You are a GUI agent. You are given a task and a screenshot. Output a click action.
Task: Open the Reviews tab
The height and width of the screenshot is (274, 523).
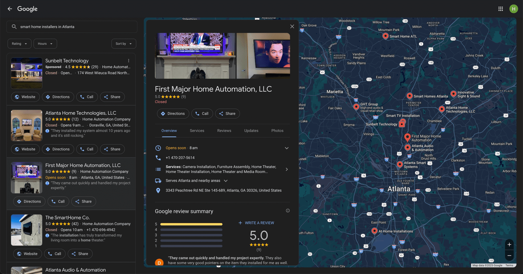click(224, 131)
